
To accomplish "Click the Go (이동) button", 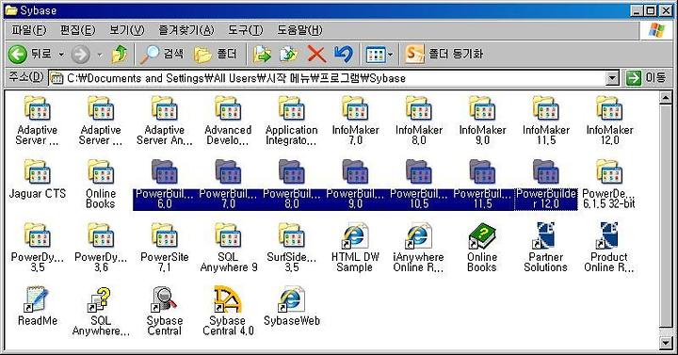I will pyautogui.click(x=646, y=78).
